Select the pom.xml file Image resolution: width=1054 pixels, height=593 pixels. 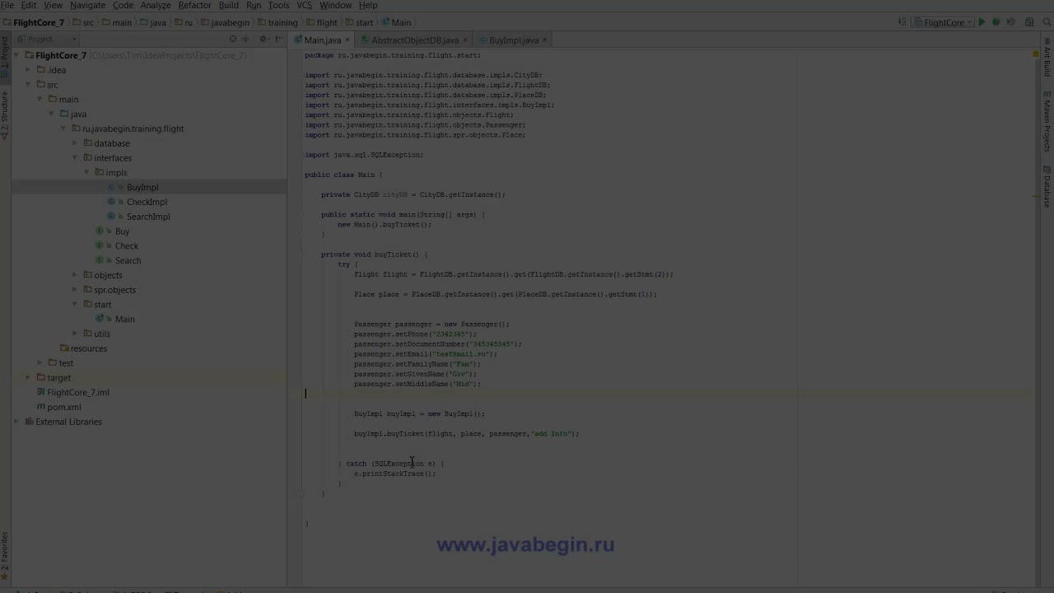point(63,407)
